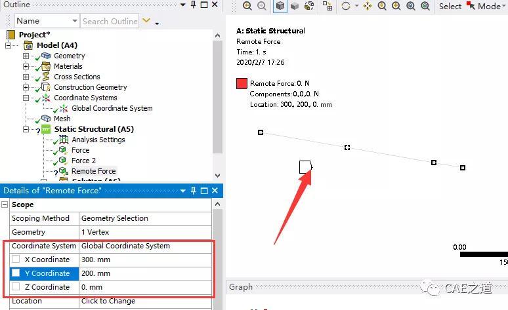Click the Zoom To Fit magnifier icon
This screenshot has width=508, height=310.
coord(411,6)
